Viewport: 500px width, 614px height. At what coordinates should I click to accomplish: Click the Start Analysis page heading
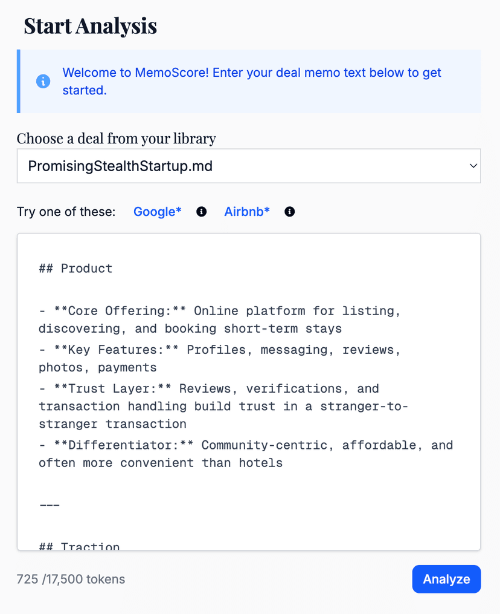(90, 26)
